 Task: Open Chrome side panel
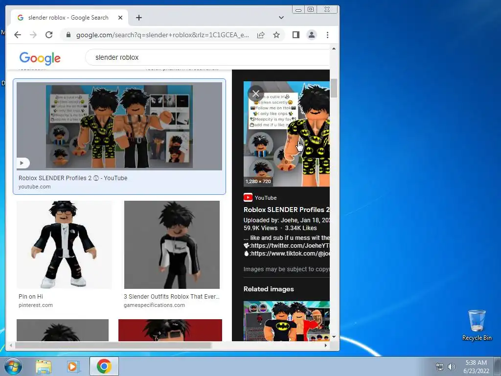296,35
